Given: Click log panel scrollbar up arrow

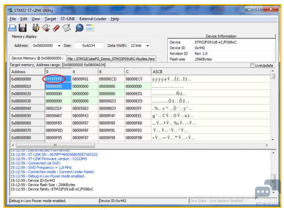Looking at the screenshot, I should point(273,153).
